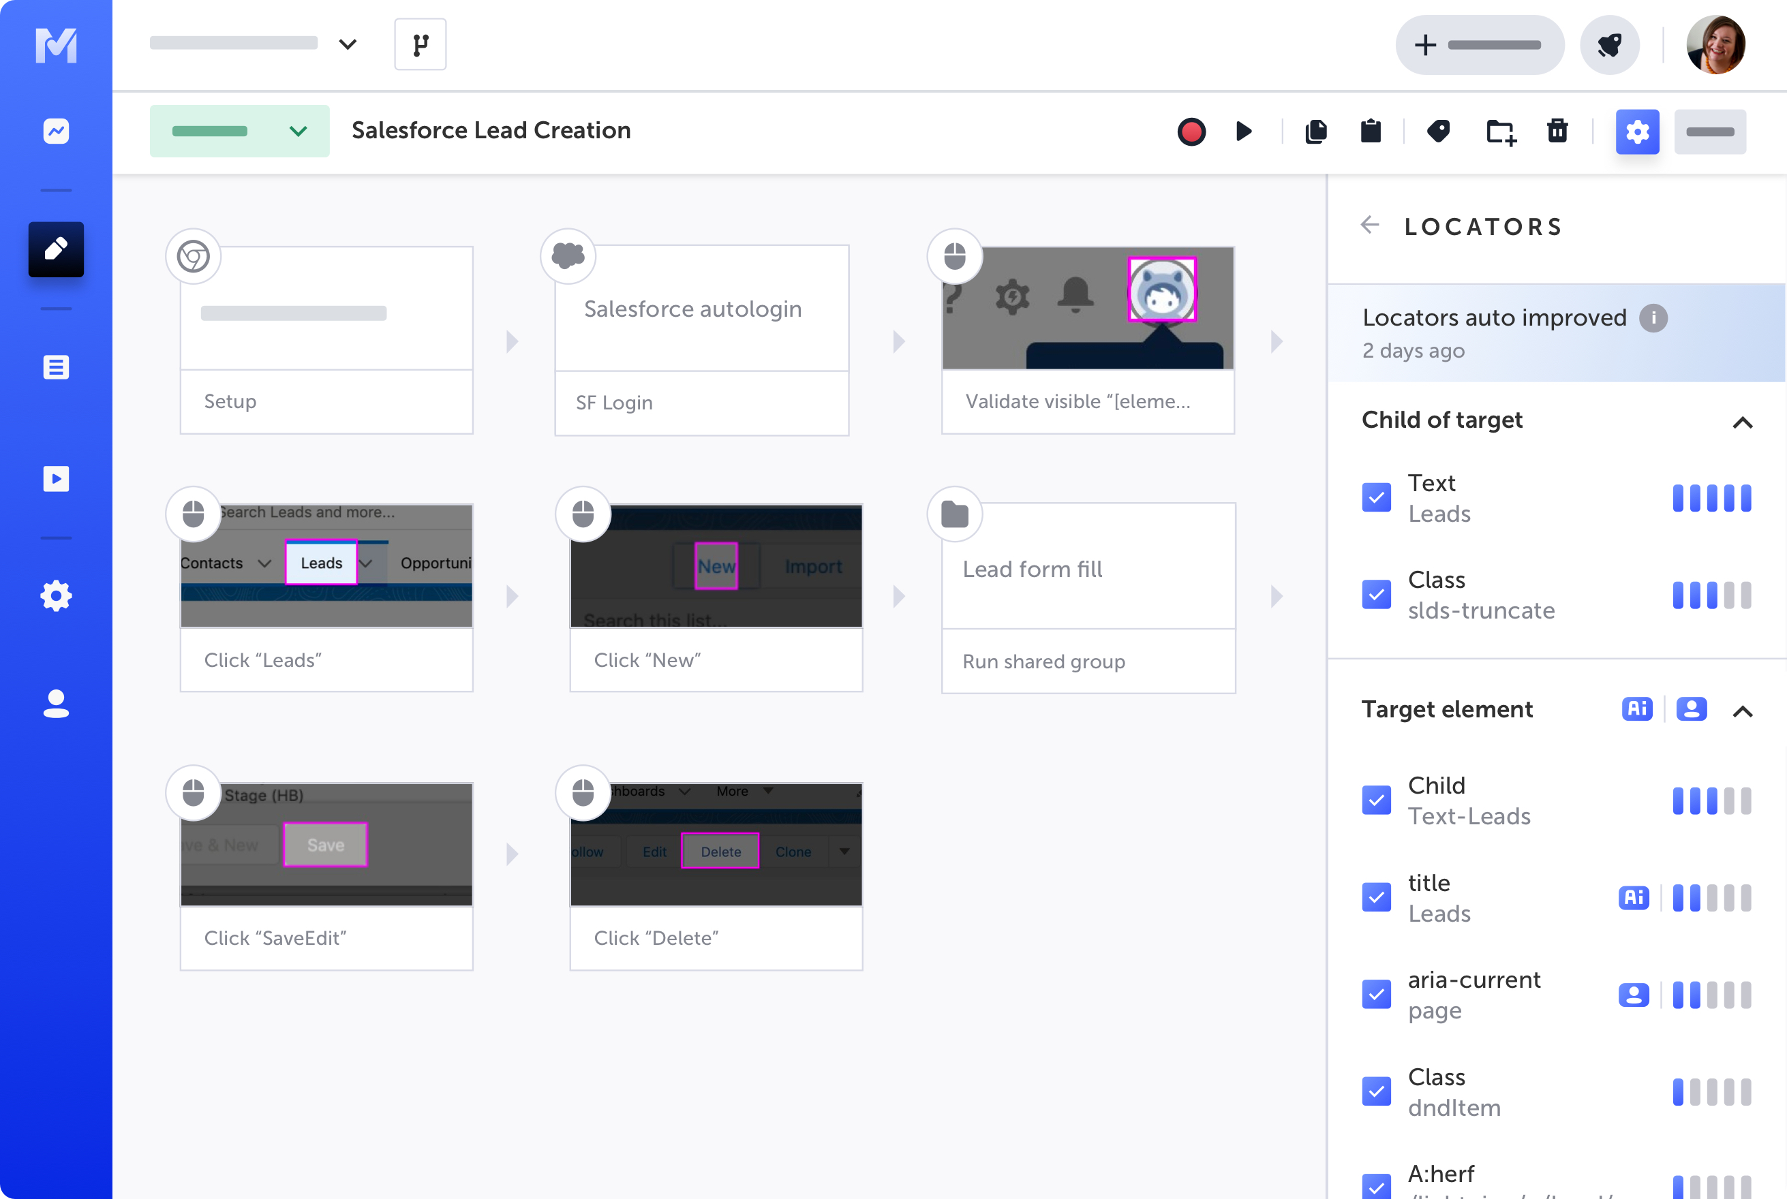Click folder icon on Lead form fill
Screen dimensions: 1787x1199
click(955, 514)
